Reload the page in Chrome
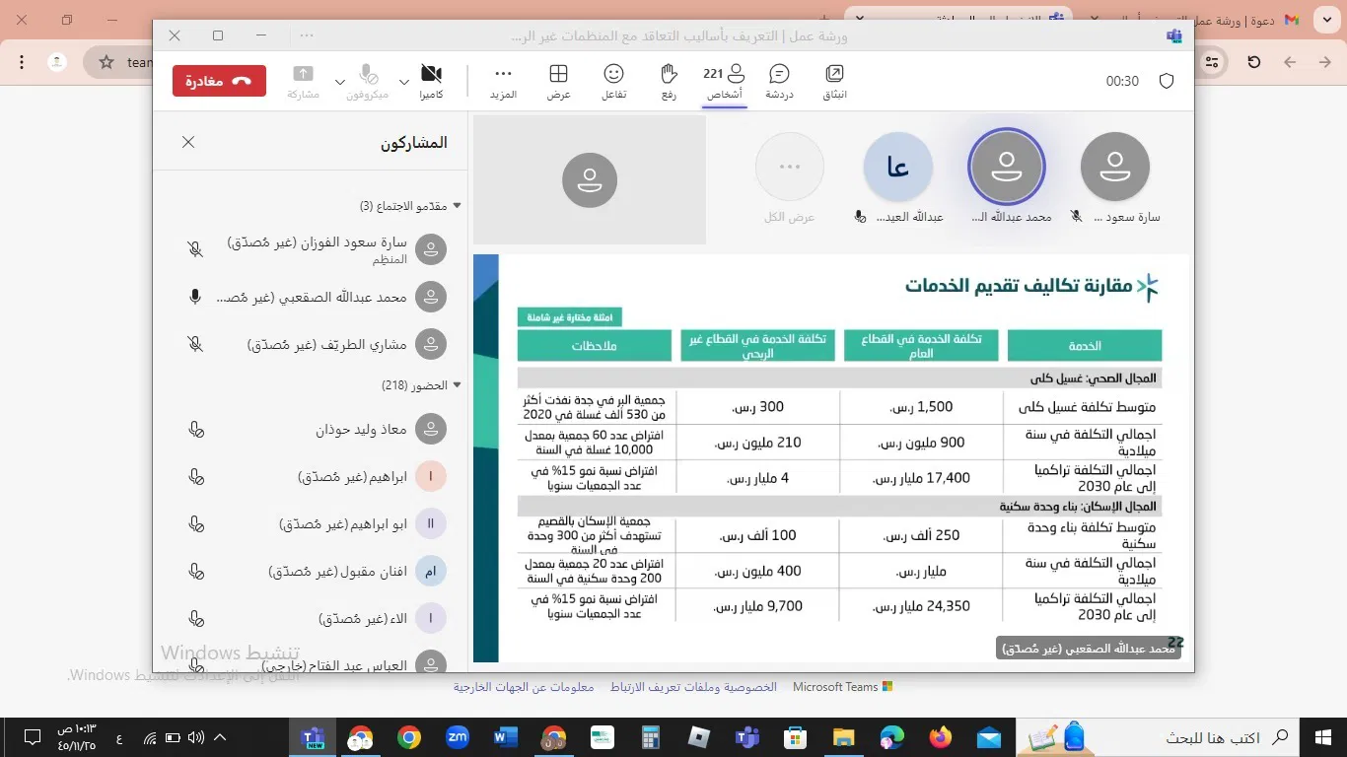The image size is (1347, 757). [x=1254, y=62]
